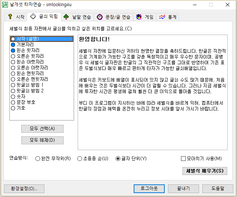Check the 숫자 item

(x=13, y=97)
